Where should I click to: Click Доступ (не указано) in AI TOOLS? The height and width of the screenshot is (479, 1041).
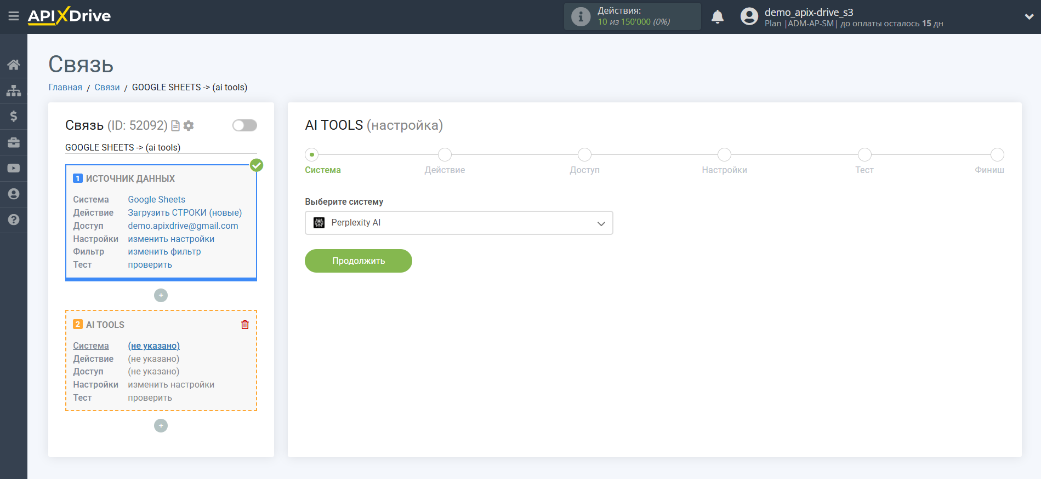tap(153, 372)
